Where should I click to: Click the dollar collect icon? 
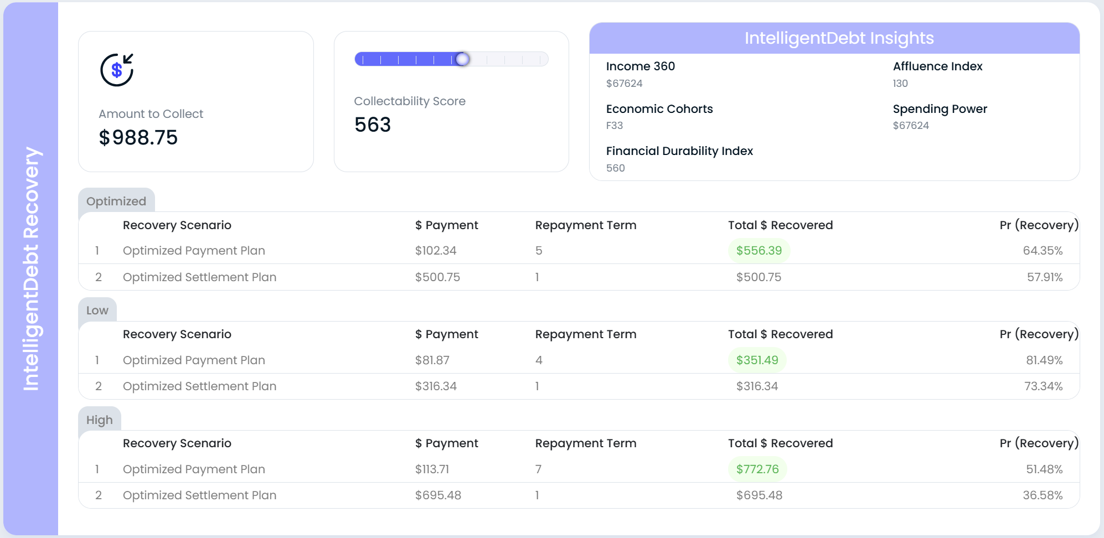tap(117, 70)
